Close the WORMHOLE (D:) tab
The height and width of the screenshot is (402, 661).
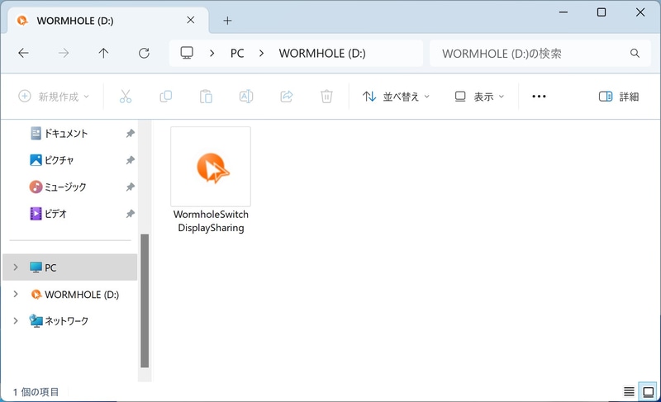tap(191, 20)
